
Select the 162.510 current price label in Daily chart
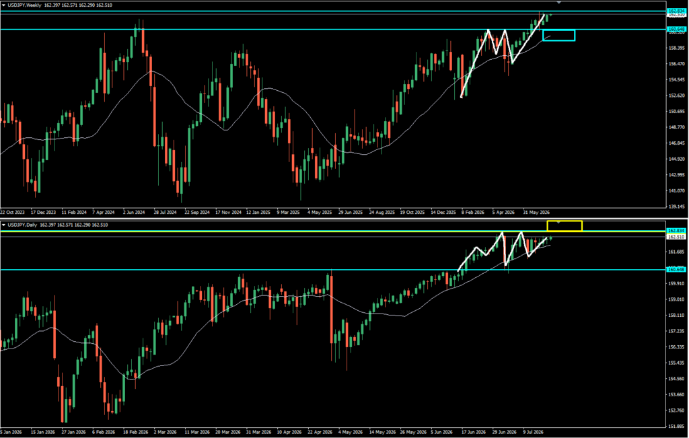(x=676, y=237)
